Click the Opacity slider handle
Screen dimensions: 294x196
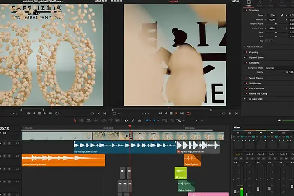pos(287,72)
